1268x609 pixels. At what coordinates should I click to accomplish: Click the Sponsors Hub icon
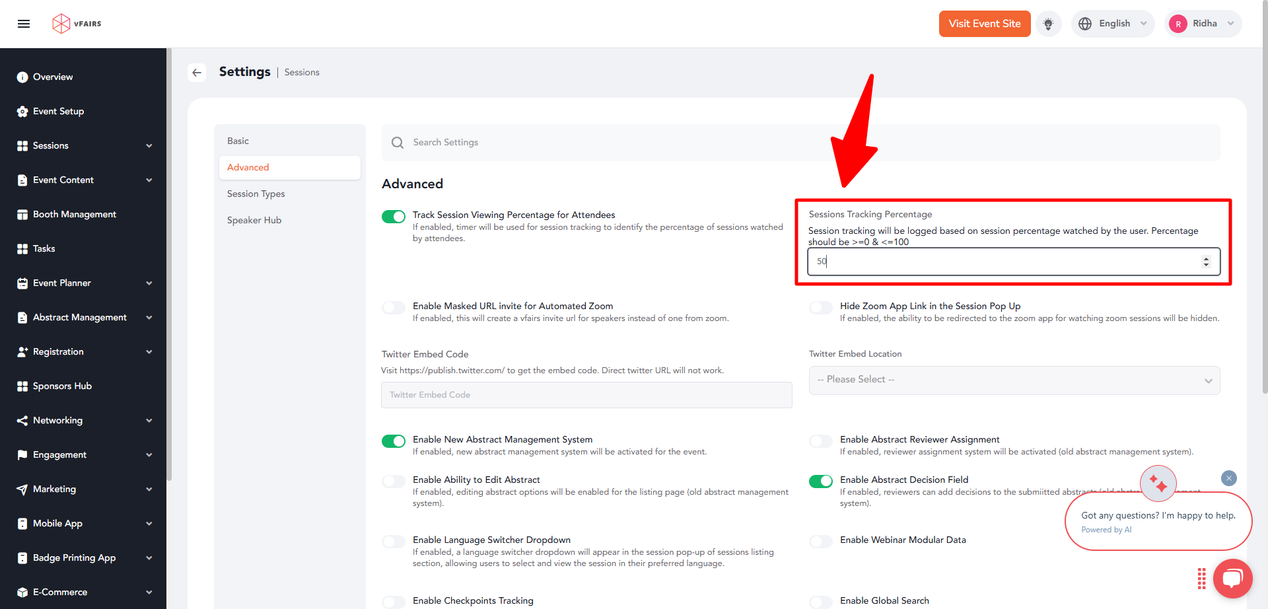click(22, 386)
